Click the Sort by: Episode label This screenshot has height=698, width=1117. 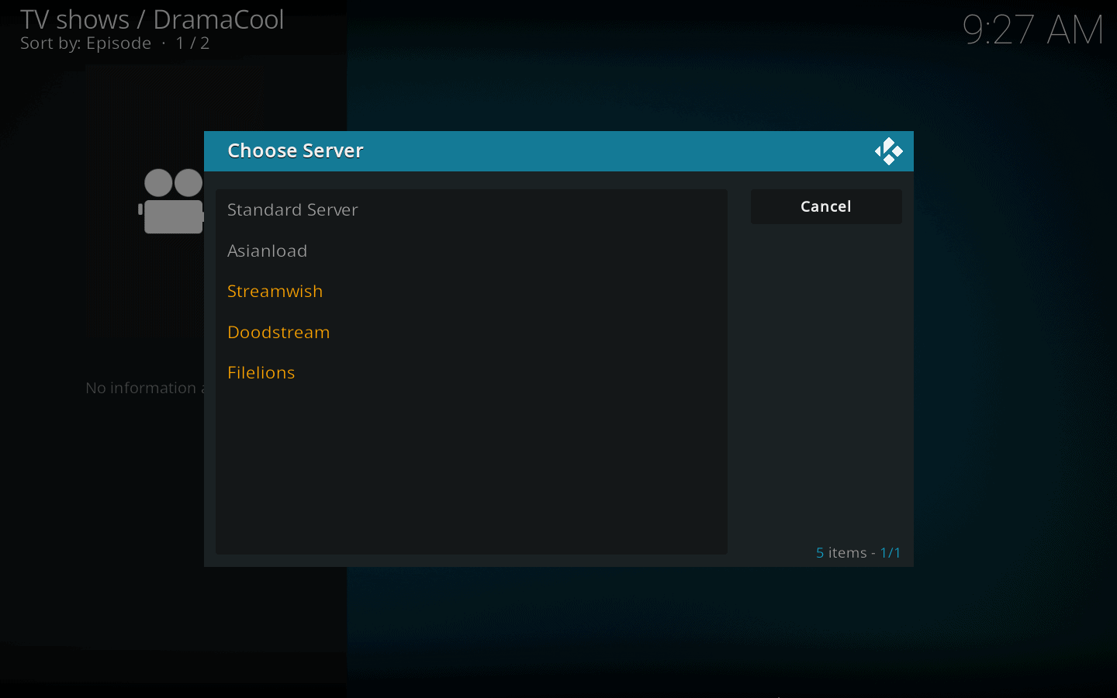coord(85,43)
